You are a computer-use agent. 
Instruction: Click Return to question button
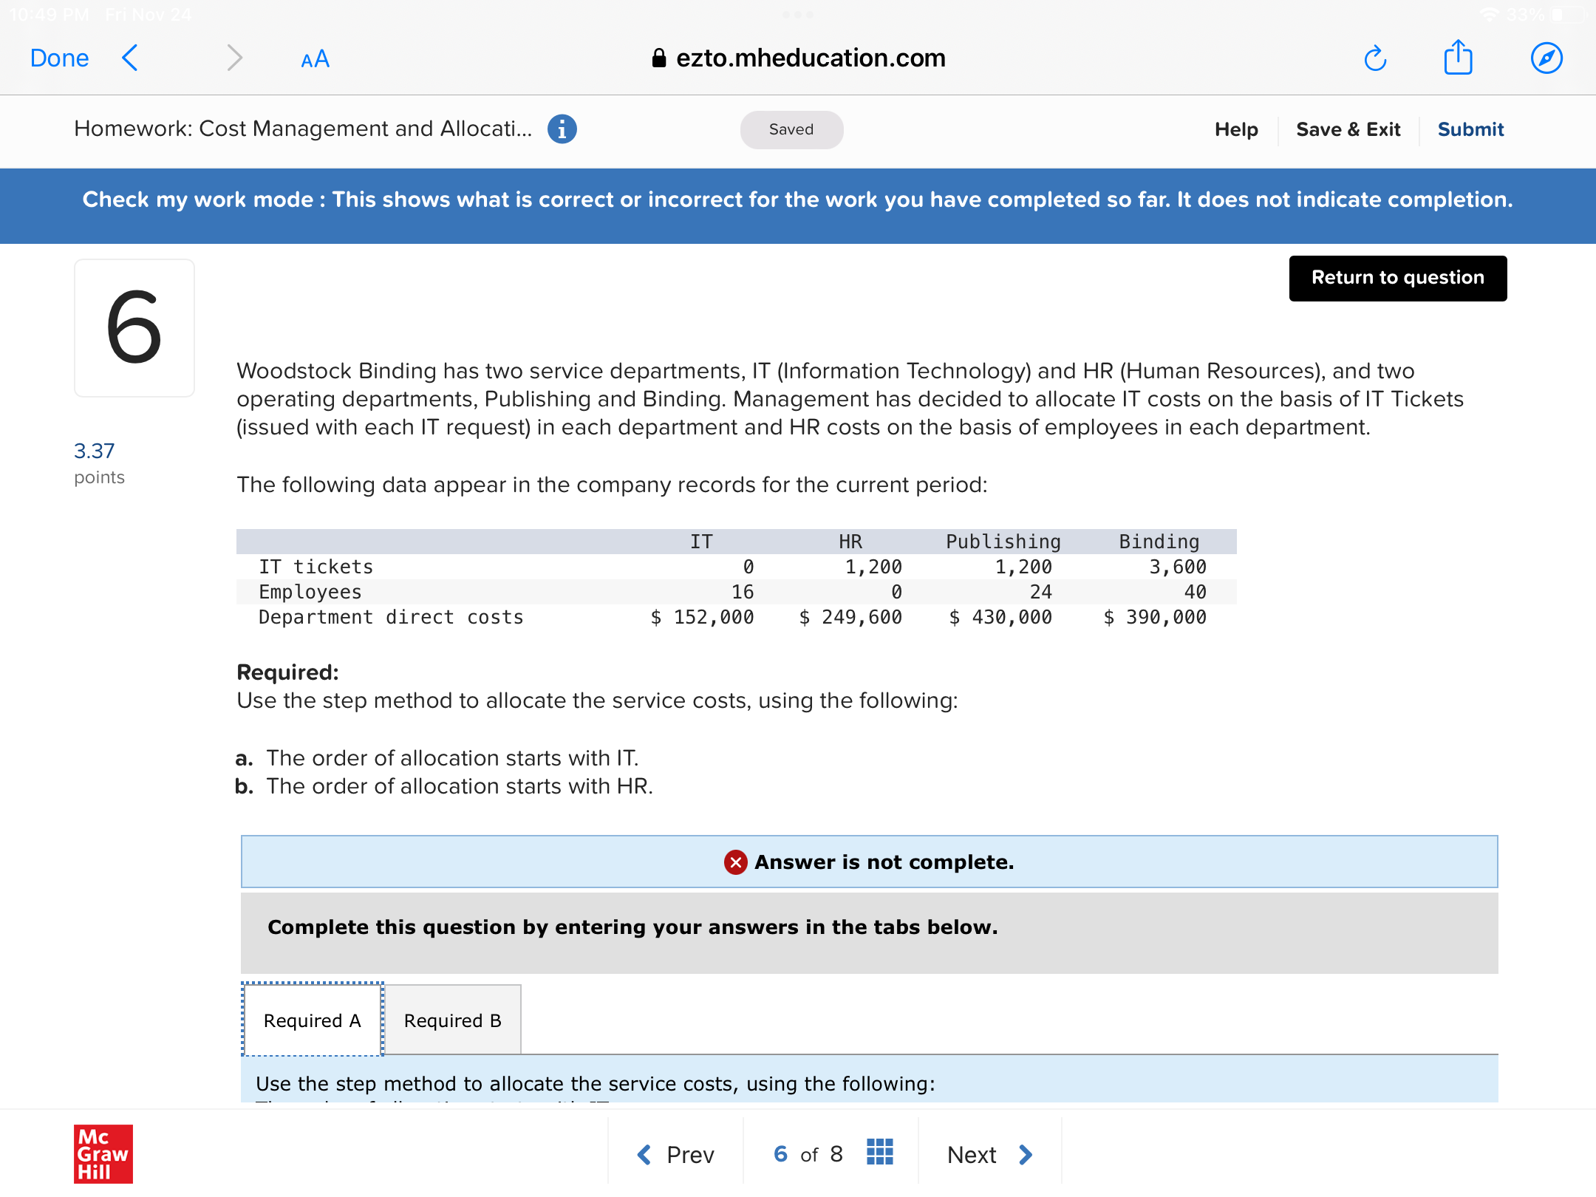click(x=1397, y=278)
